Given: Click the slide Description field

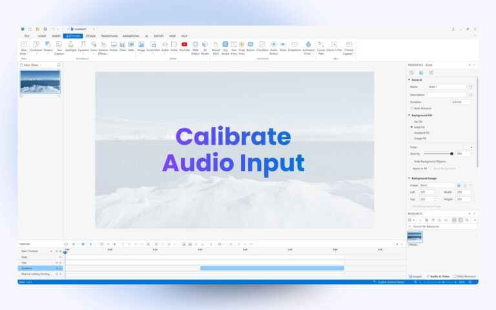Looking at the screenshot, I should coord(447,95).
